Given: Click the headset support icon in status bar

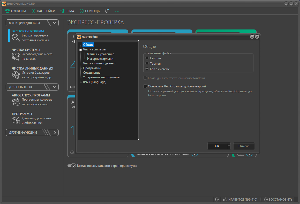Looking at the screenshot, I should (217, 199).
